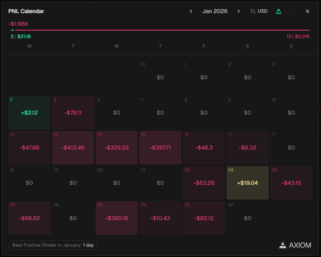
Task: Click the Best Positive Streak in January pill
Action: [x=53, y=245]
